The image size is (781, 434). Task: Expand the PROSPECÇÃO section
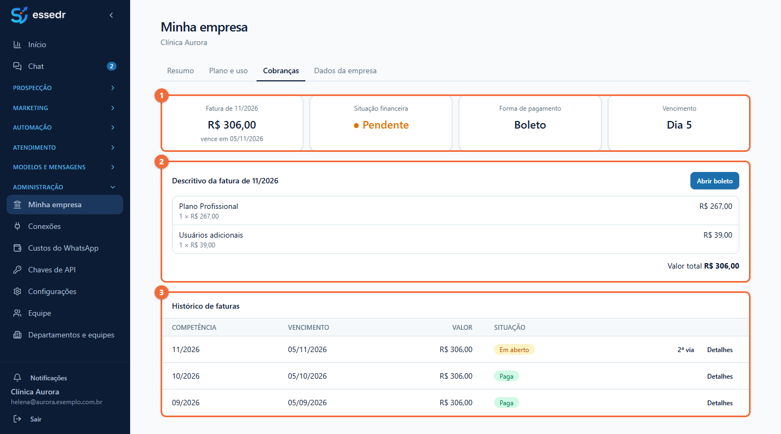(x=65, y=88)
